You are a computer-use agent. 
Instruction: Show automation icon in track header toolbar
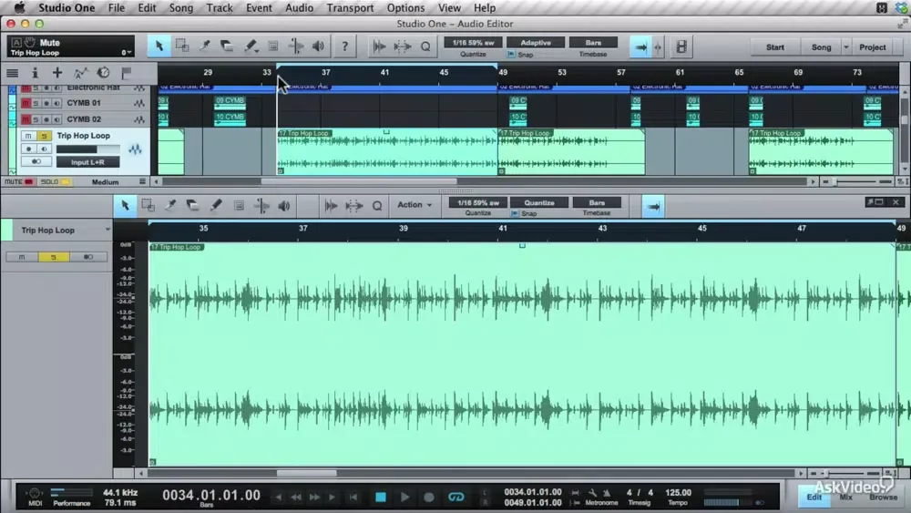coord(80,73)
